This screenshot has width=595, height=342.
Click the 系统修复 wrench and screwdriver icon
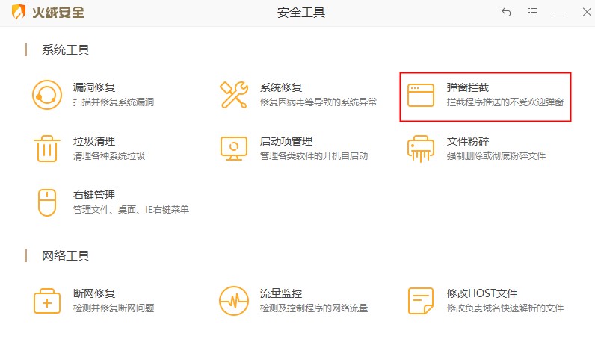234,95
